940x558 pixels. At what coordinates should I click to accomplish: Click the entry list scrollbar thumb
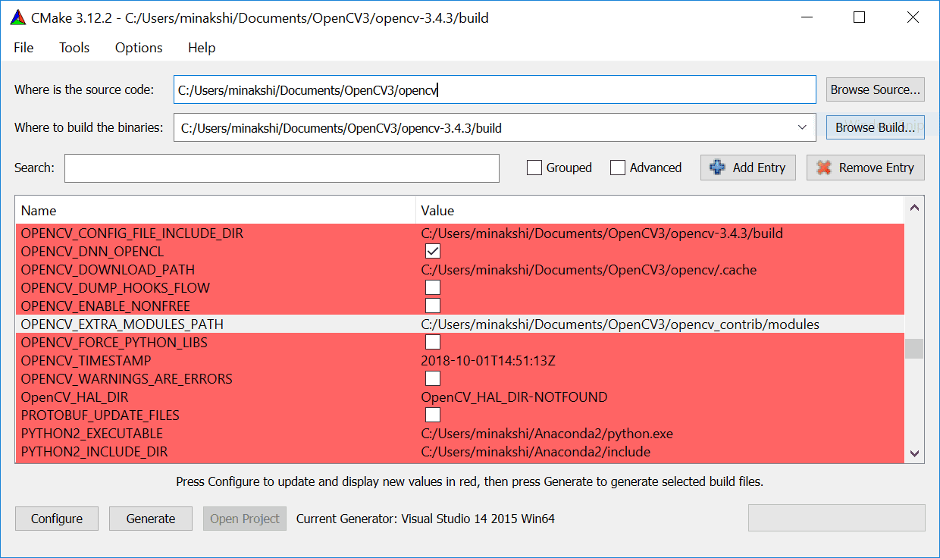[914, 348]
